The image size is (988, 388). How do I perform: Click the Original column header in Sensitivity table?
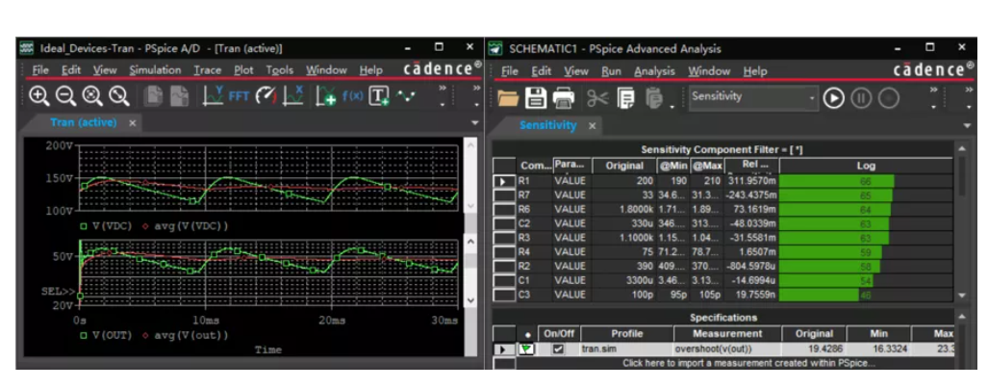(x=624, y=166)
